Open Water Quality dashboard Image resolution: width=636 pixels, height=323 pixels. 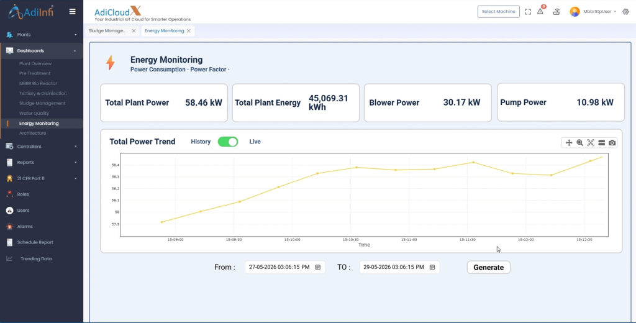[x=34, y=113]
